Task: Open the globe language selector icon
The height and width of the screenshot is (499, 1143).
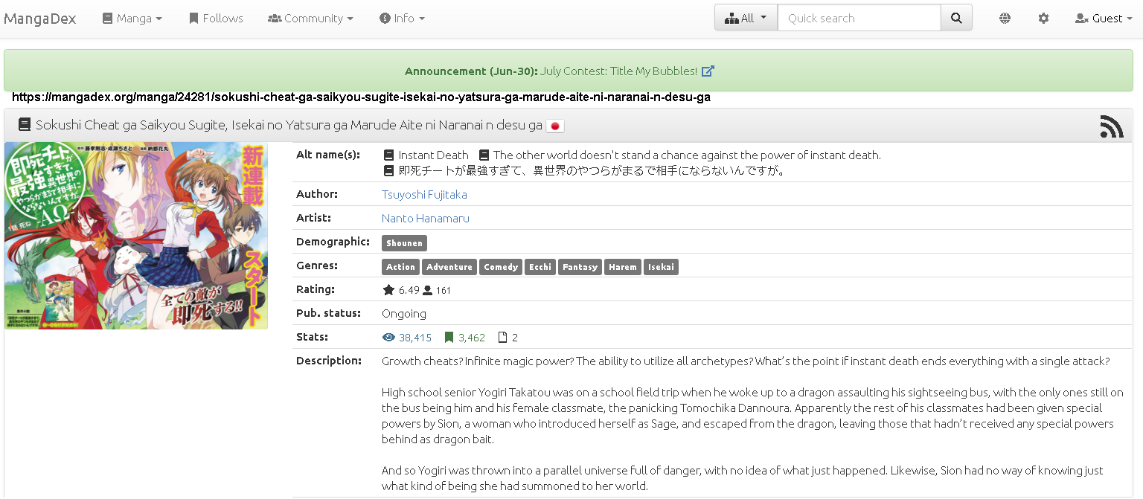Action: pos(1005,19)
